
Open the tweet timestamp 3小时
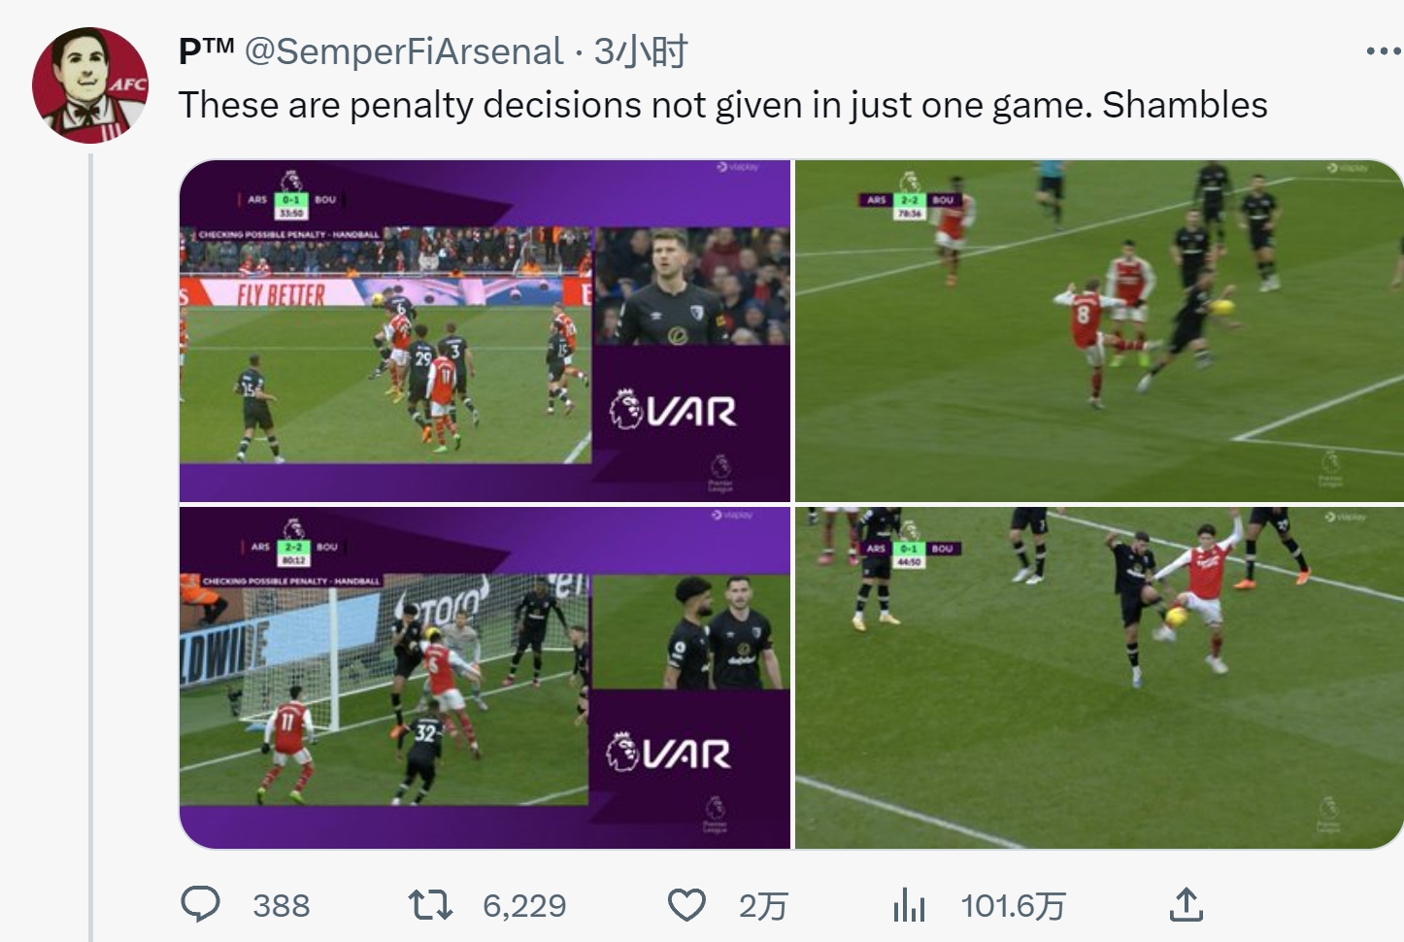click(641, 51)
